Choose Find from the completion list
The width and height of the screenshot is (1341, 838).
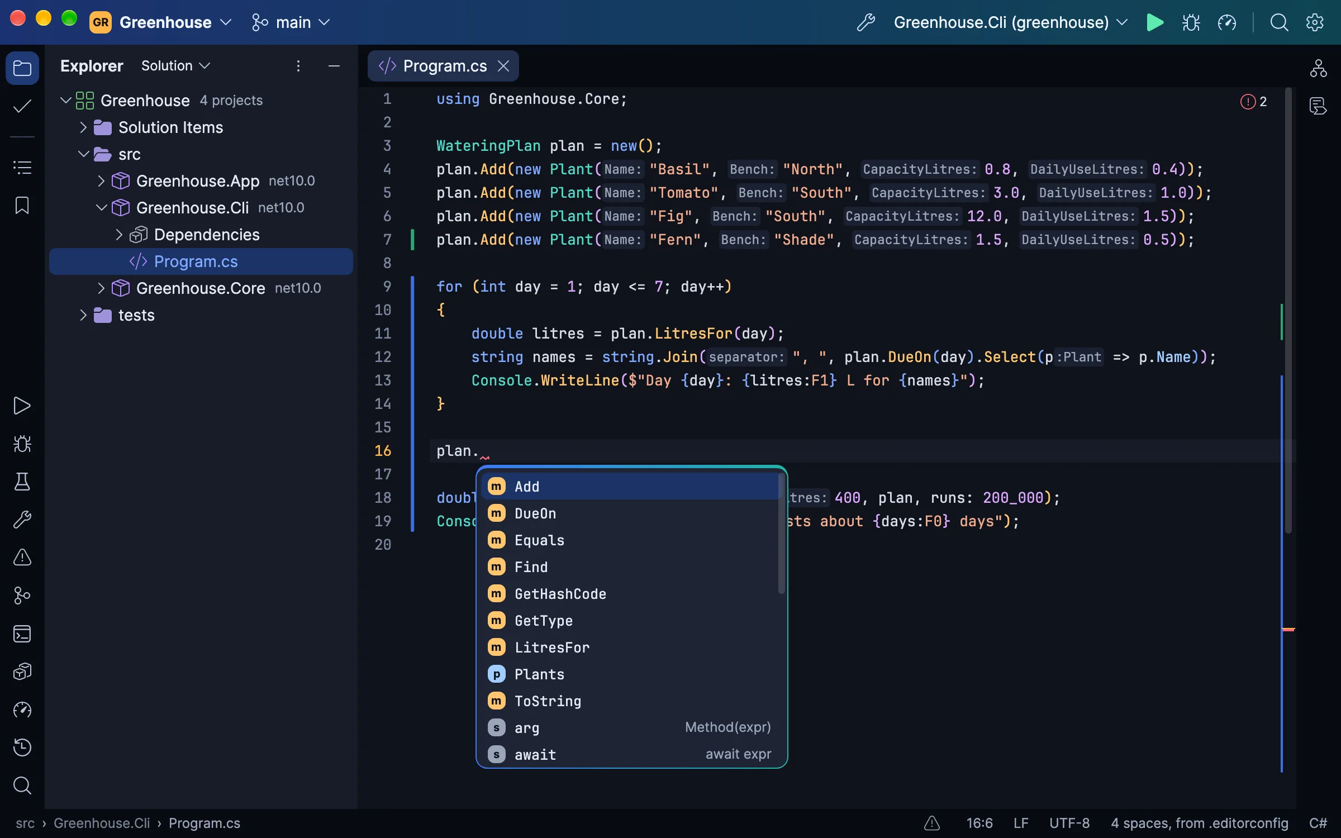tap(630, 567)
